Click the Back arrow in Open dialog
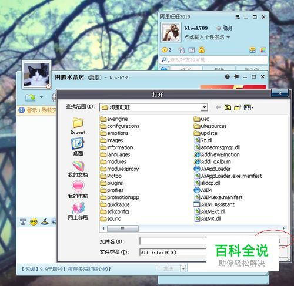This screenshot has width=294, height=286. (x=218, y=107)
